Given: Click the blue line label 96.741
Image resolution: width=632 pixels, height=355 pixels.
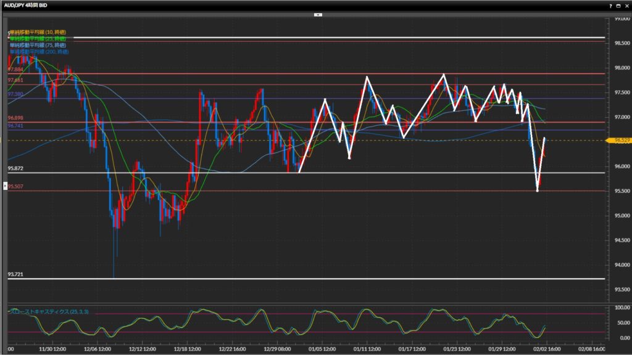Looking at the screenshot, I should click(15, 125).
